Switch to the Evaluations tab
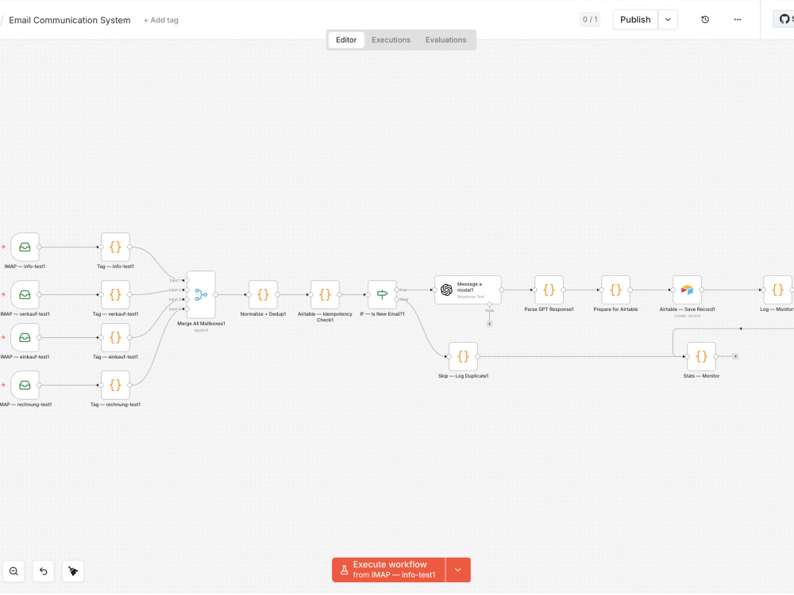Image resolution: width=794 pixels, height=595 pixels. 445,40
